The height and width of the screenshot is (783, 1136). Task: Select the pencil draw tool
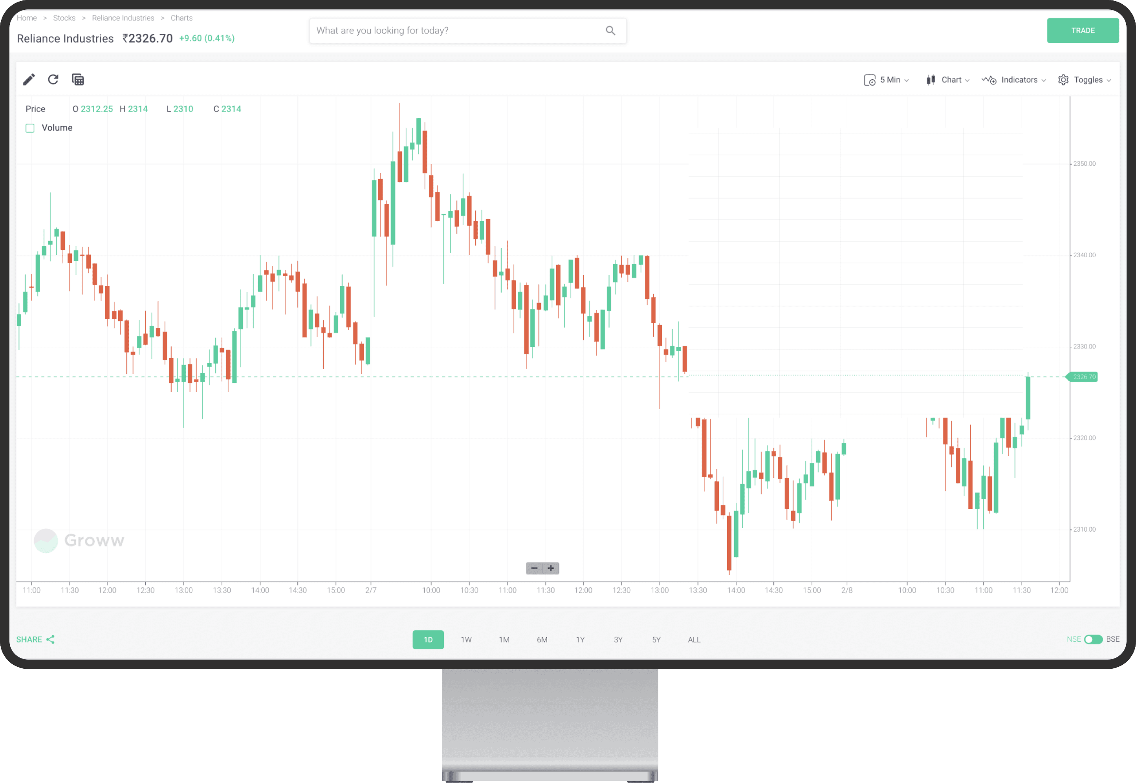tap(29, 79)
